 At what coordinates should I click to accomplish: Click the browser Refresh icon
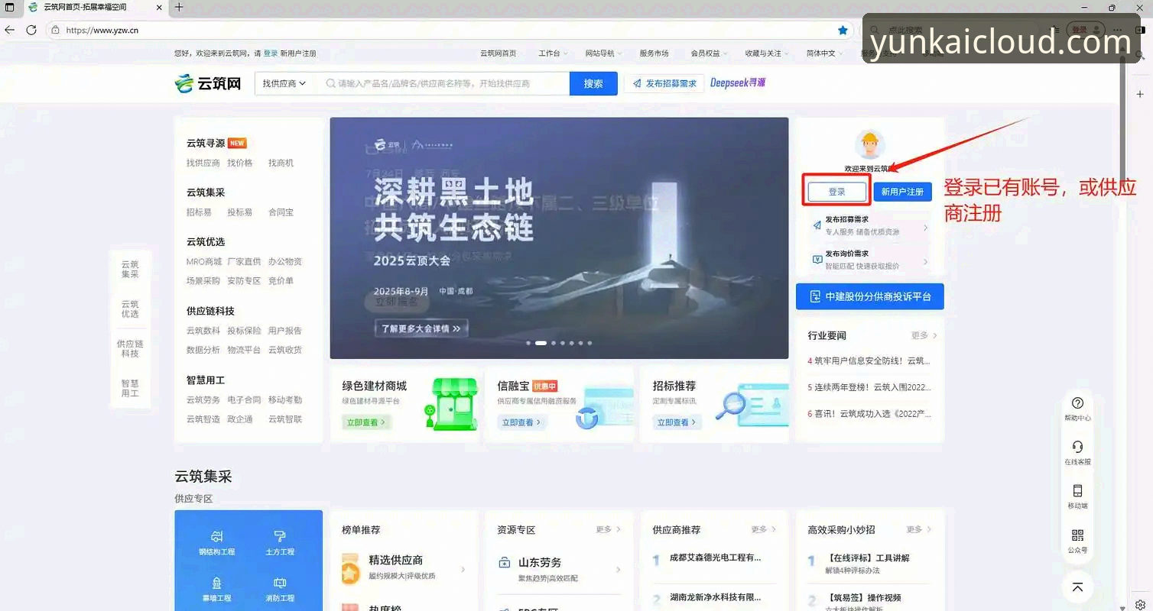click(x=31, y=30)
